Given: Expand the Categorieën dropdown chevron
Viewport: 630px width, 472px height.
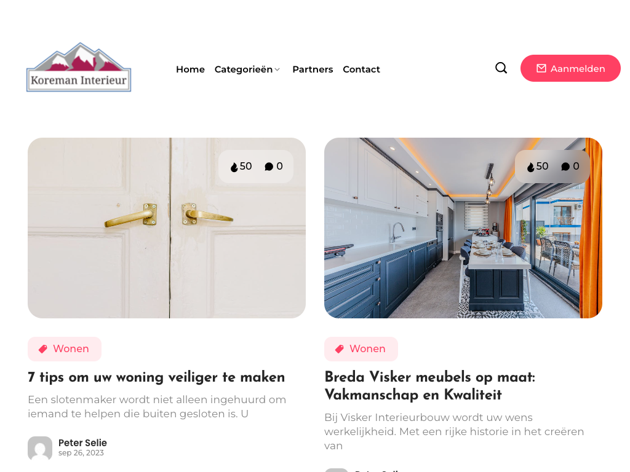Looking at the screenshot, I should click(277, 70).
